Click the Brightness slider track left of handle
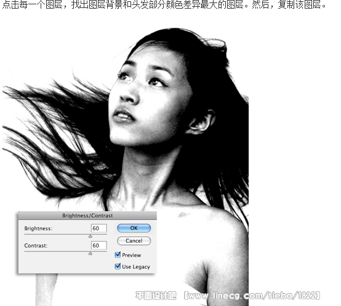 tap(57, 235)
